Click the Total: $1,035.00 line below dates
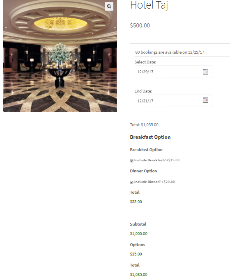 click(144, 124)
